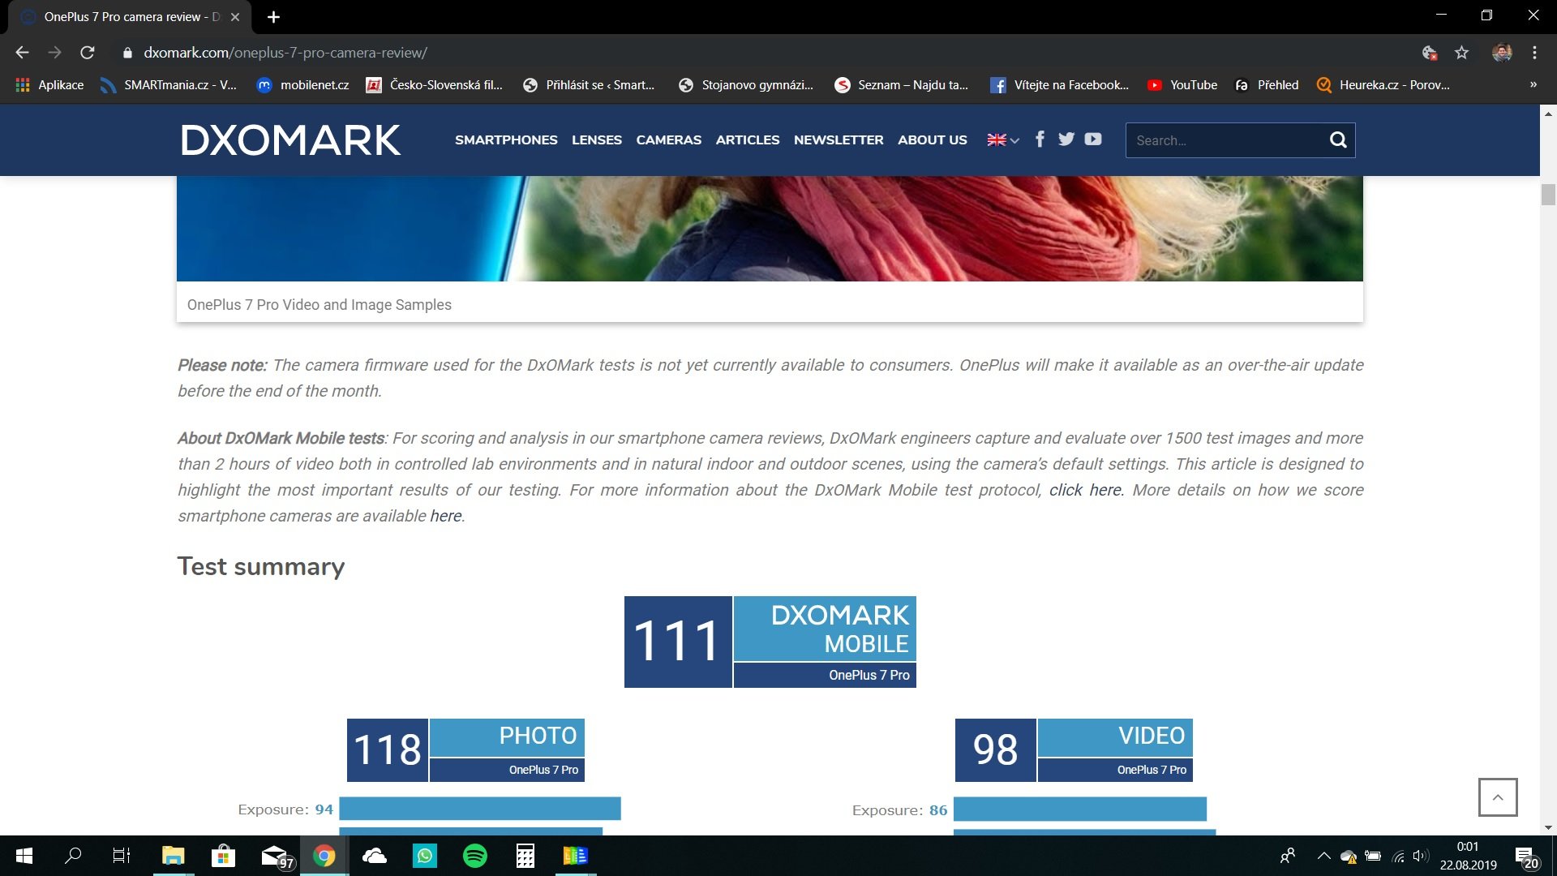
Task: Close the OnePlus 7 Pro review tab
Action: (x=235, y=17)
